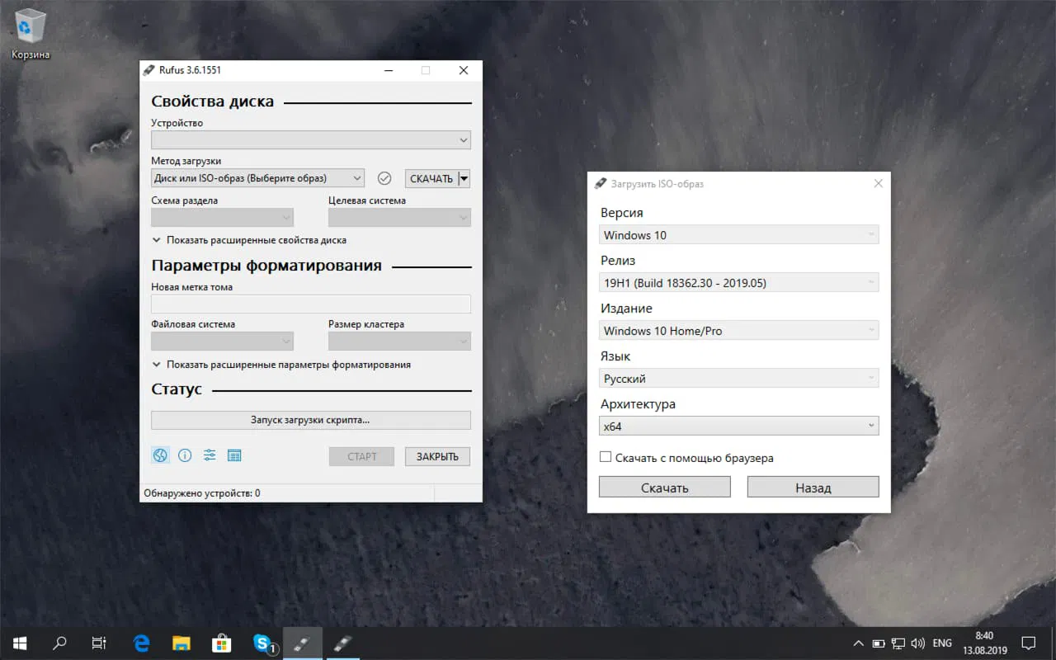Click the Назад button
The width and height of the screenshot is (1056, 660).
813,487
